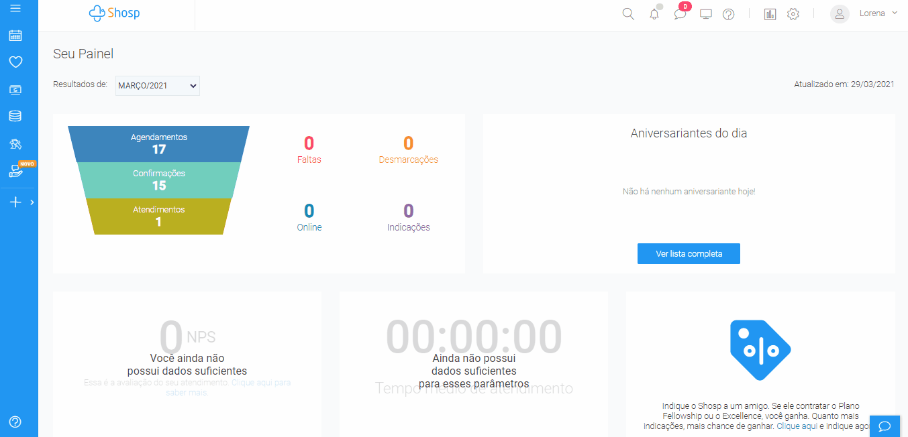The width and height of the screenshot is (908, 437).
Task: Open the settings gear icon
Action: coord(793,14)
